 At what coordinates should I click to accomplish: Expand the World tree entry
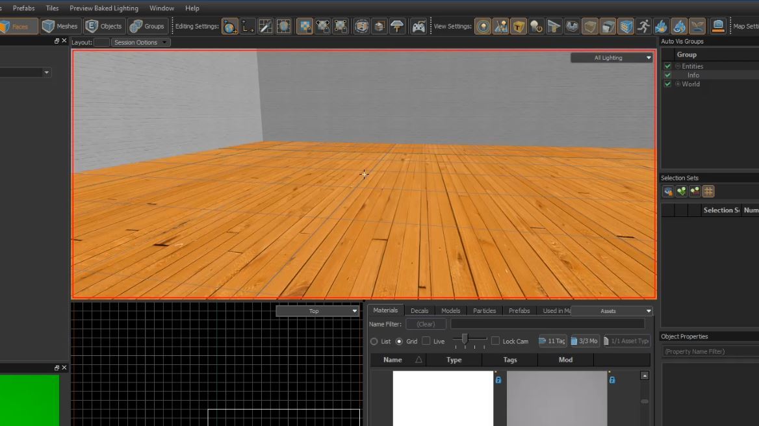point(677,84)
